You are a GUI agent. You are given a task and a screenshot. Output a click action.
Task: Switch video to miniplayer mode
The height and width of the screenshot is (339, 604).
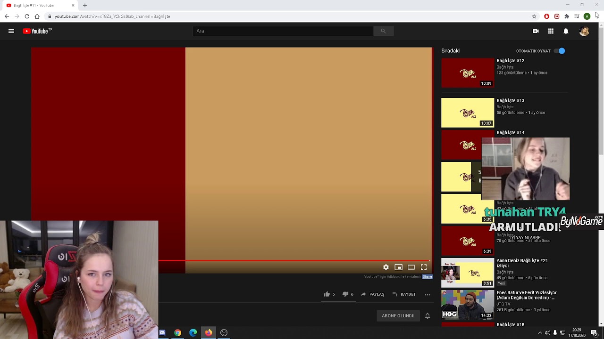tap(398, 267)
